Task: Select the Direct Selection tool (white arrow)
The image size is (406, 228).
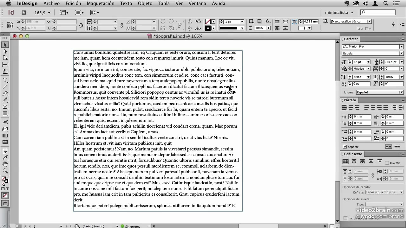Action: [5, 51]
